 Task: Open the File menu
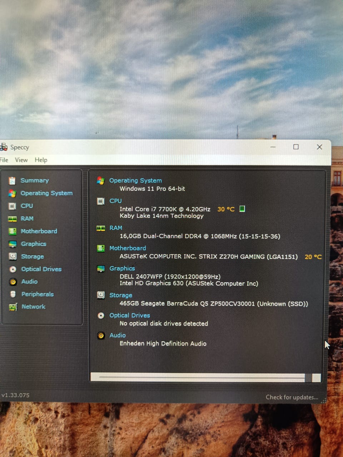[4, 160]
